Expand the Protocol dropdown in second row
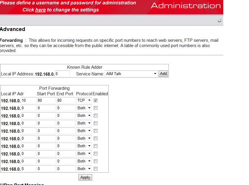249x185 pixels. tap(84, 108)
